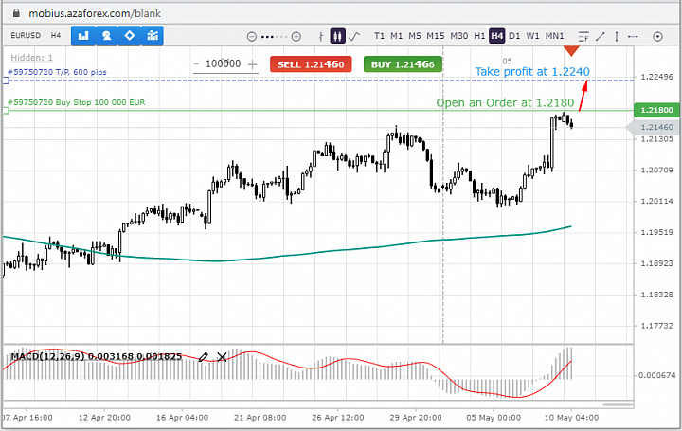Select the H1 timeframe
682x431 pixels.
[x=479, y=36]
